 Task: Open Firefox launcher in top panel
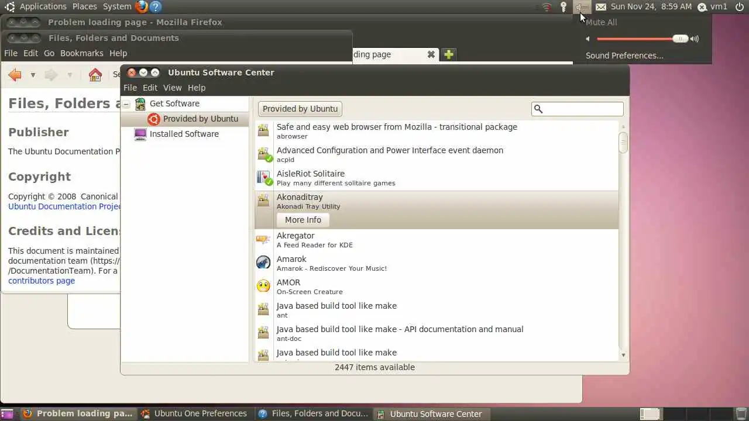tap(142, 6)
